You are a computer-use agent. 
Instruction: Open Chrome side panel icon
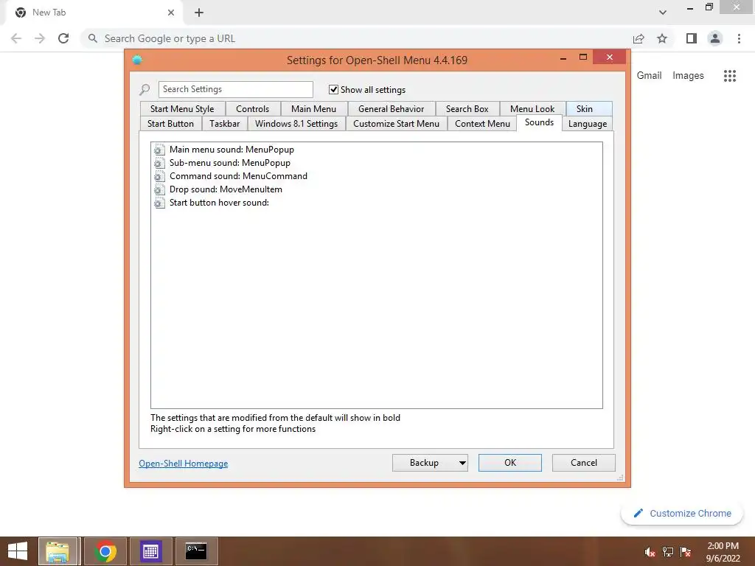[x=692, y=38]
